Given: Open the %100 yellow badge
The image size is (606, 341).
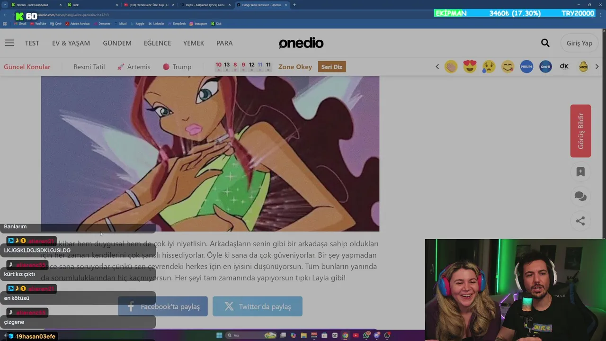Looking at the screenshot, I should coord(583,67).
